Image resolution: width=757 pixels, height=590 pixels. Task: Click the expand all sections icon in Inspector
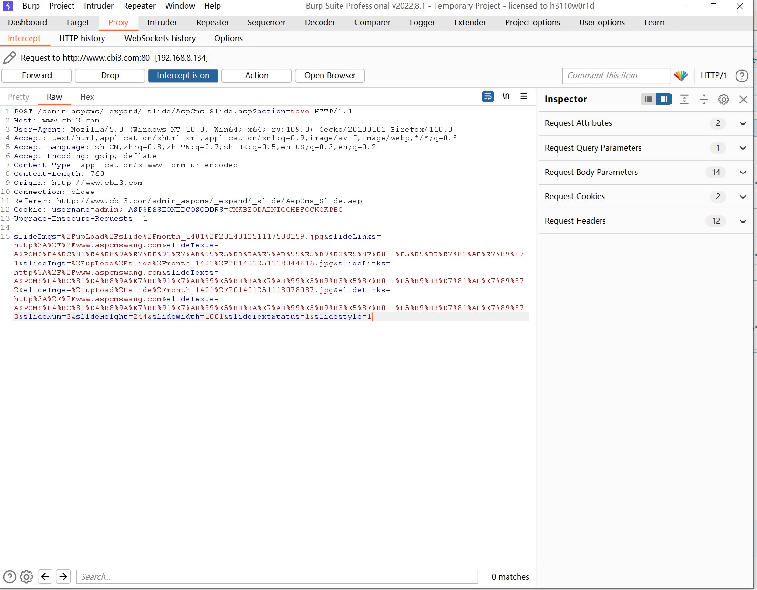point(684,99)
